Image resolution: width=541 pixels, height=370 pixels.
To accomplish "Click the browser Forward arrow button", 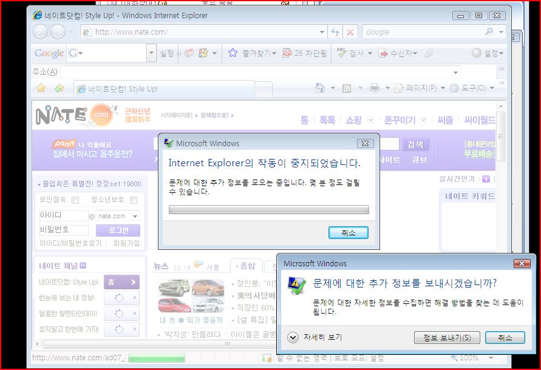I will [58, 32].
